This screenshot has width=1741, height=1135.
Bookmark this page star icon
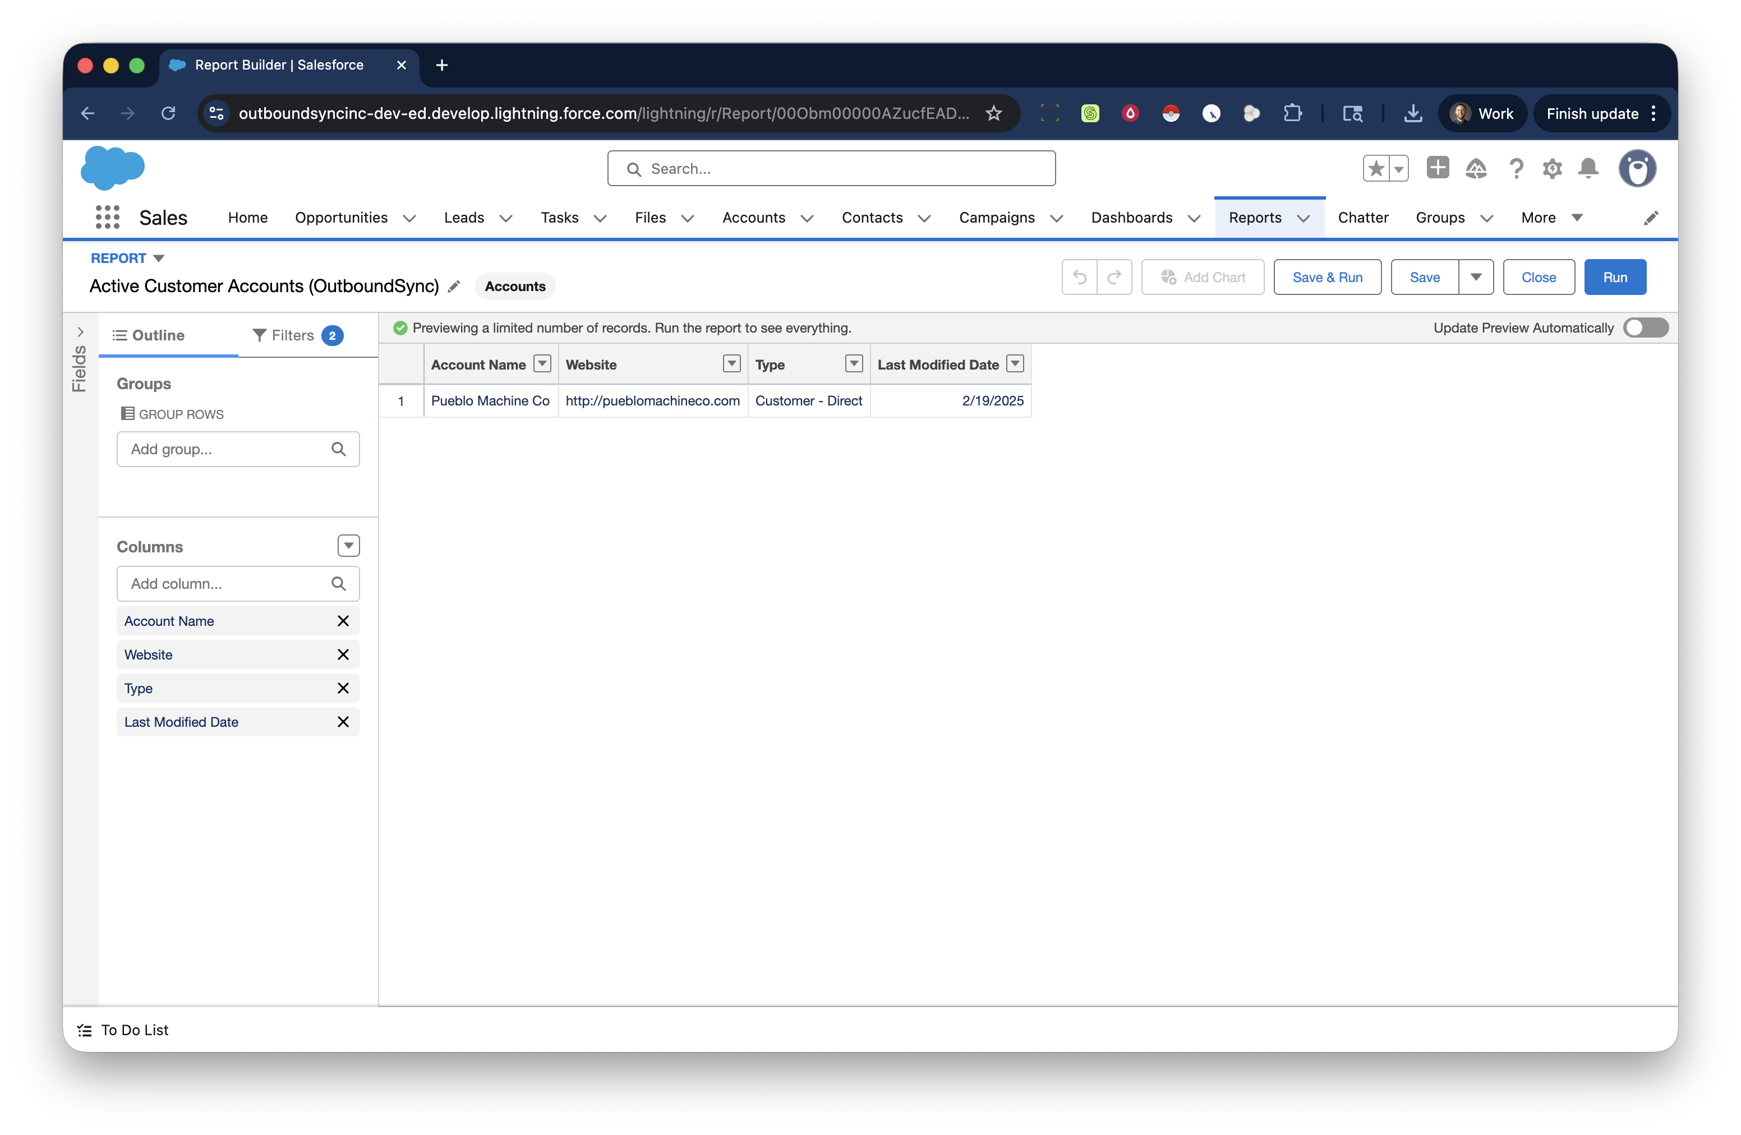point(993,113)
